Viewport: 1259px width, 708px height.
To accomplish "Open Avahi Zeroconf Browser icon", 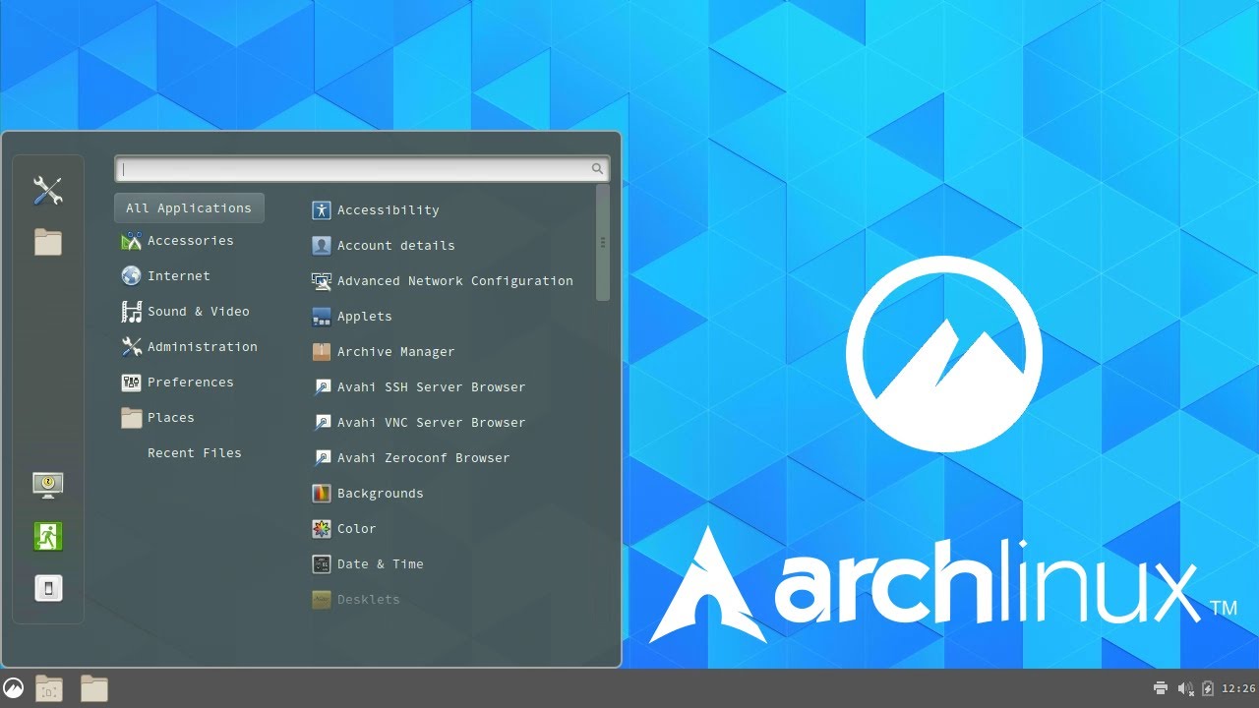I will [322, 457].
